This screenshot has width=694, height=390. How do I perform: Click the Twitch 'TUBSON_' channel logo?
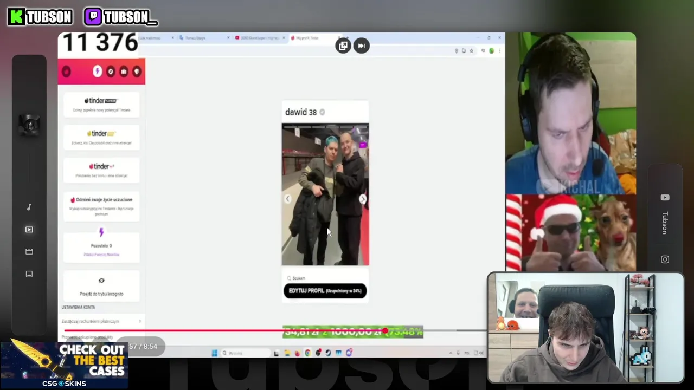pos(120,17)
